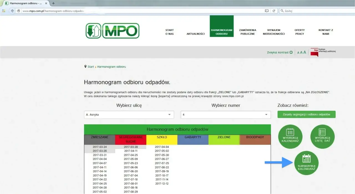Open new browser tab with plus icon

tap(53, 3)
